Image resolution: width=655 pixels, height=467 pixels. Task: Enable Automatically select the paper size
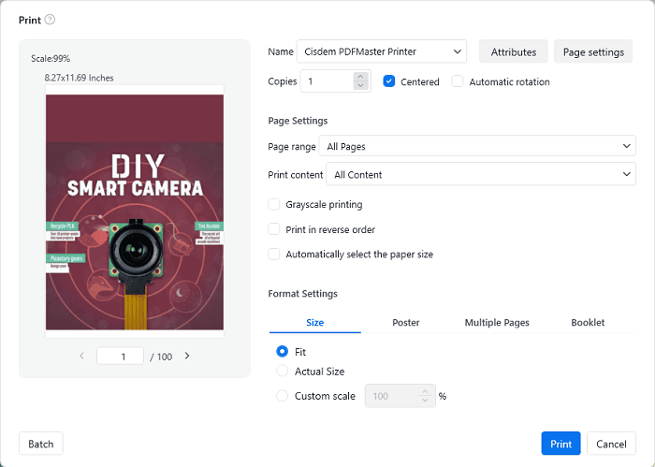click(274, 254)
